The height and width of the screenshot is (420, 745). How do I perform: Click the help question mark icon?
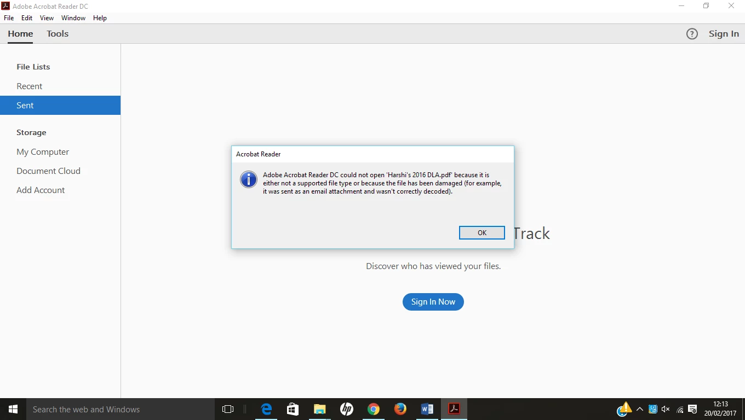click(692, 34)
